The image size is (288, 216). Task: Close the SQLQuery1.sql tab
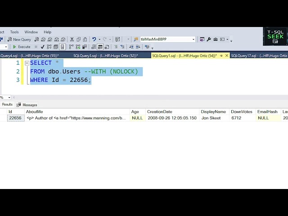227,55
